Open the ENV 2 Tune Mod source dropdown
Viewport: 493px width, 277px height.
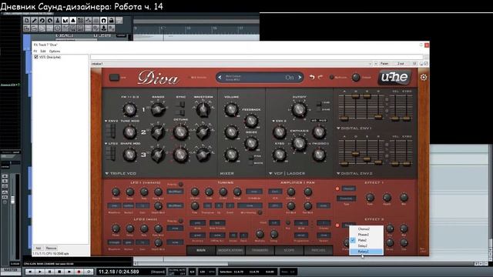point(111,121)
